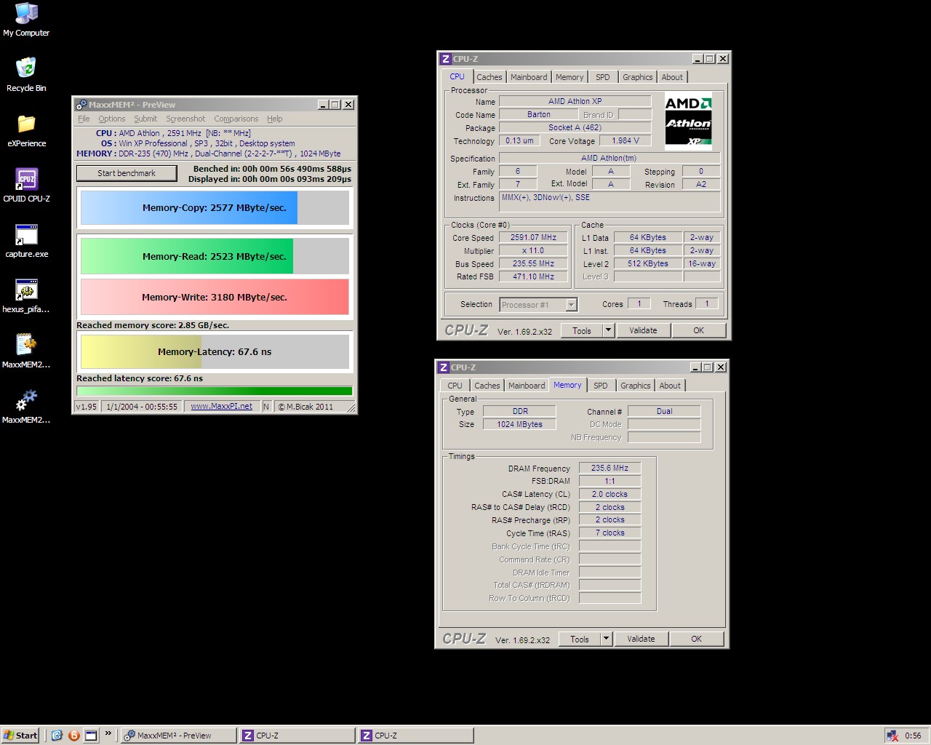Click Validate button in upper CPU-Z window
The image size is (931, 745).
pos(643,330)
